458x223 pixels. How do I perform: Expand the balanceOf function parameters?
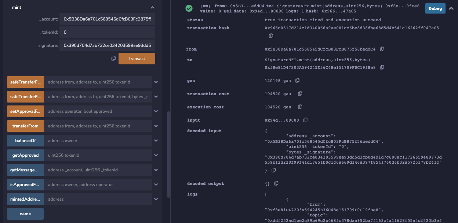tap(156, 141)
